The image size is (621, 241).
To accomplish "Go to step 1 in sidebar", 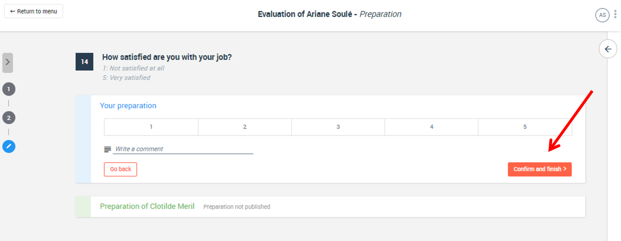I will click(8, 89).
